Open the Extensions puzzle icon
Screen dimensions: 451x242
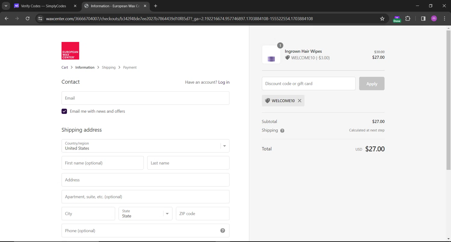(408, 19)
